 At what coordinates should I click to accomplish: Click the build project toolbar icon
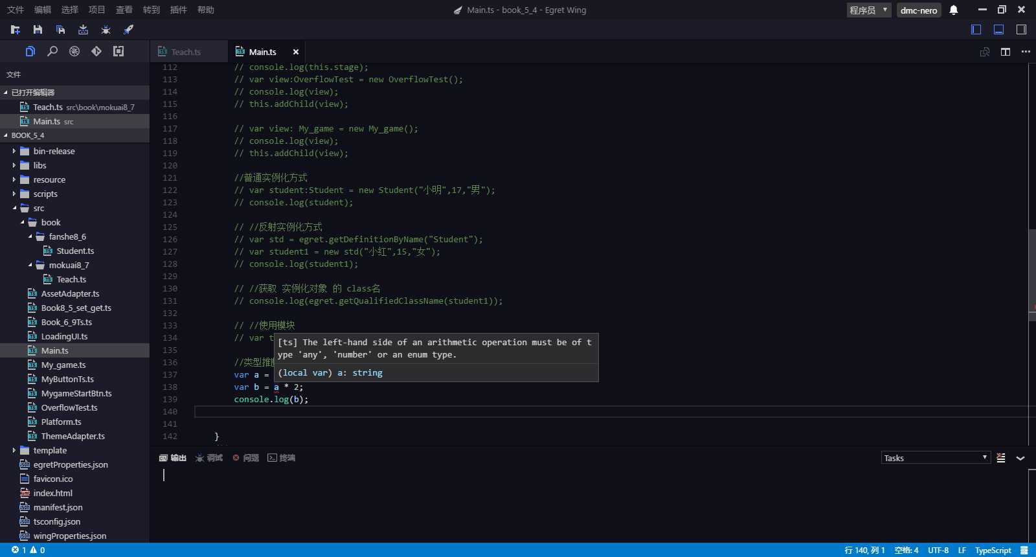point(83,30)
